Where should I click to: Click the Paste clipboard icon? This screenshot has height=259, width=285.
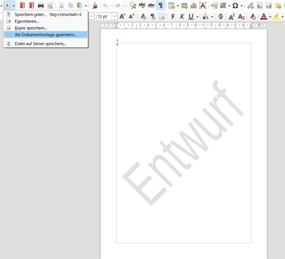click(x=80, y=6)
